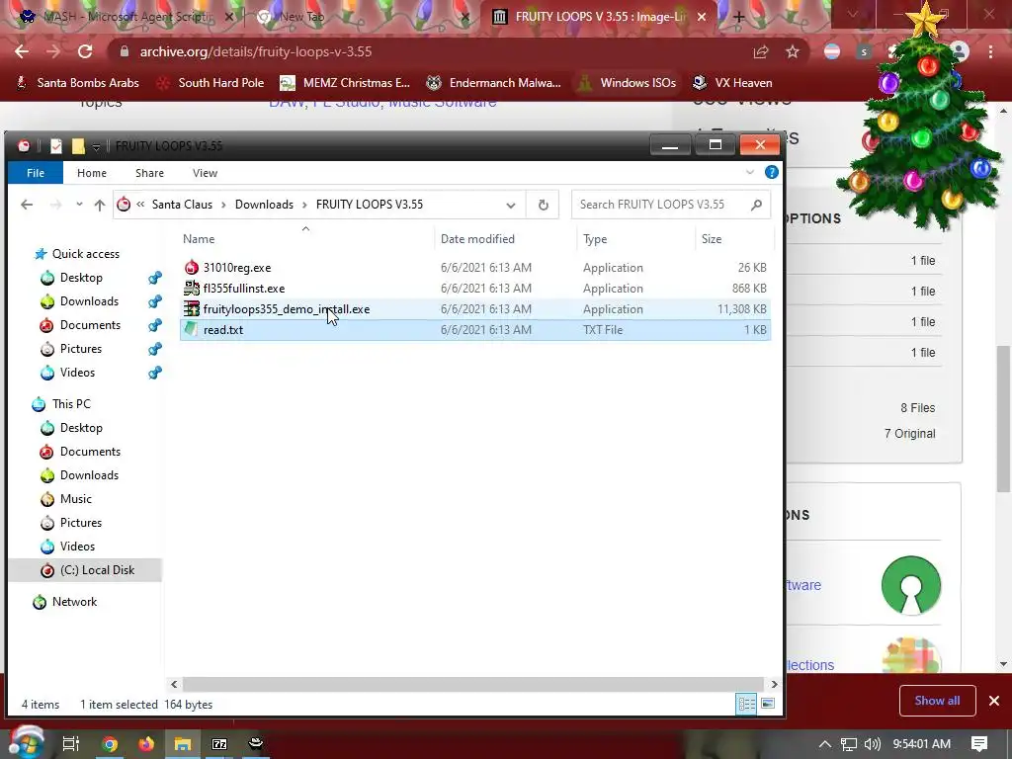The image size is (1012, 759).
Task: Open South Hard Pole bookmark
Action: pyautogui.click(x=211, y=83)
